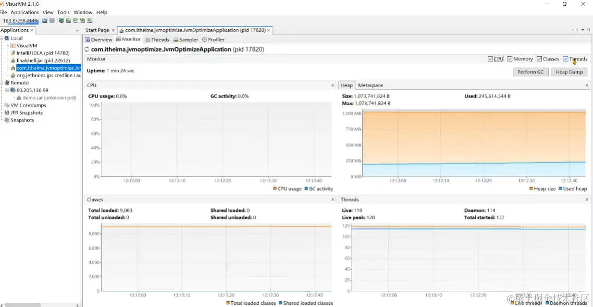Viewport: 593px width, 307px height.
Task: Switch to the Metaspace tab
Action: click(370, 85)
